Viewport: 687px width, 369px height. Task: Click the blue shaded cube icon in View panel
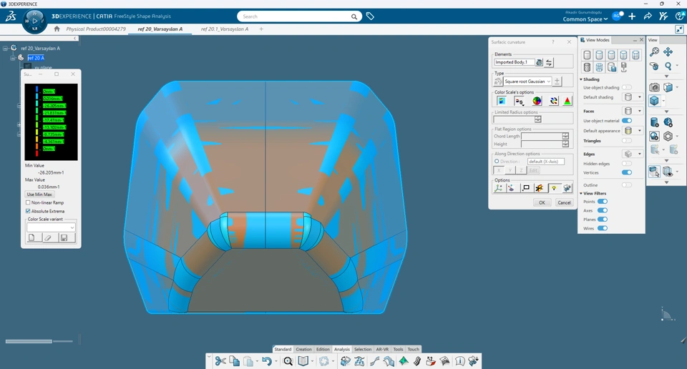coord(654,101)
